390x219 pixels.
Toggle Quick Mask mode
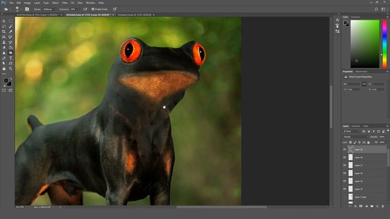[4, 91]
